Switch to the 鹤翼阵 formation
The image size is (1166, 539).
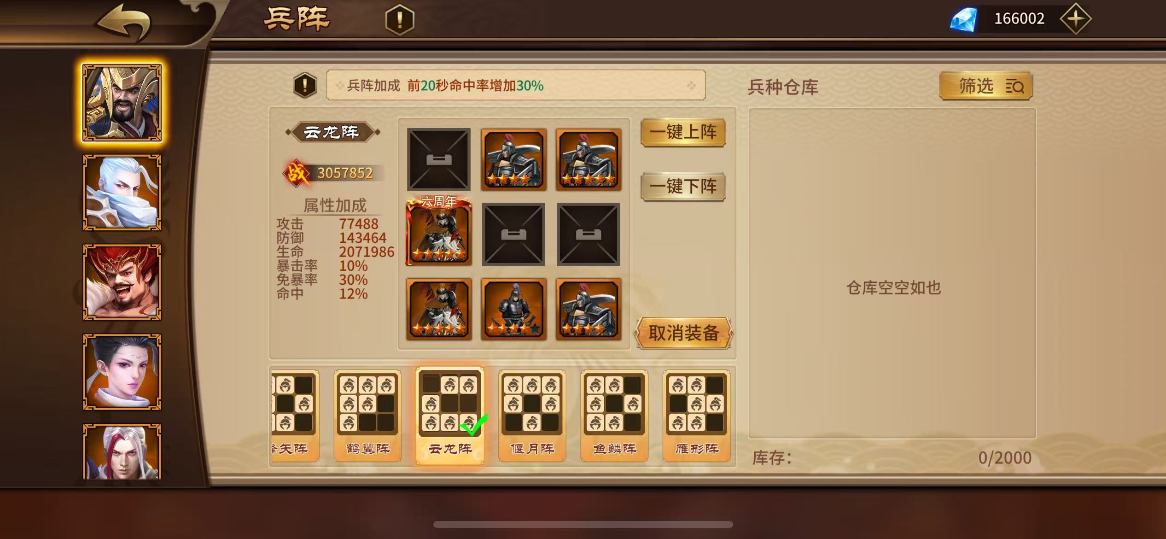click(367, 416)
